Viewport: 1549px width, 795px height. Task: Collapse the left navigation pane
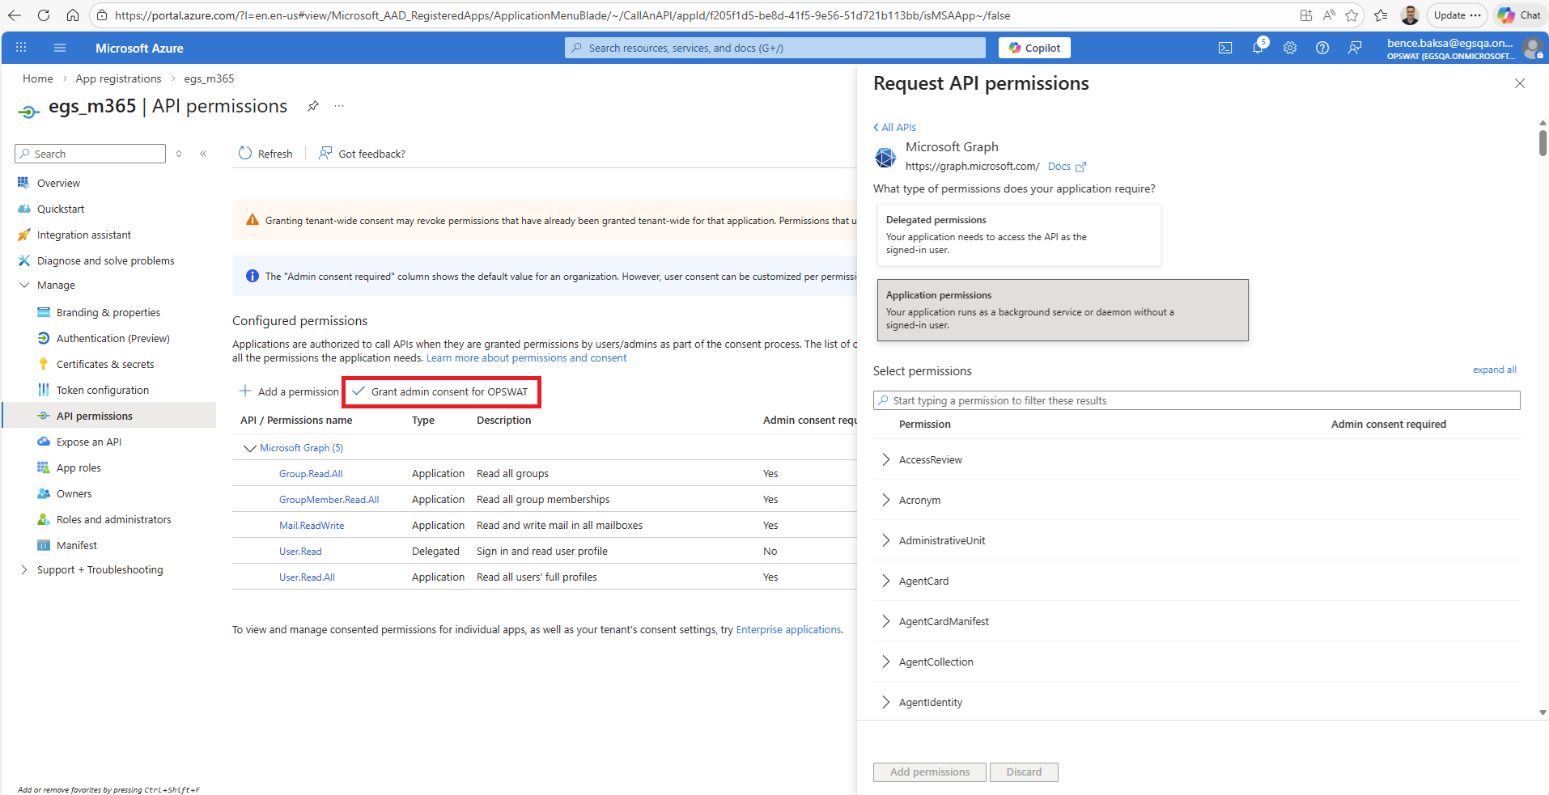[x=203, y=154]
